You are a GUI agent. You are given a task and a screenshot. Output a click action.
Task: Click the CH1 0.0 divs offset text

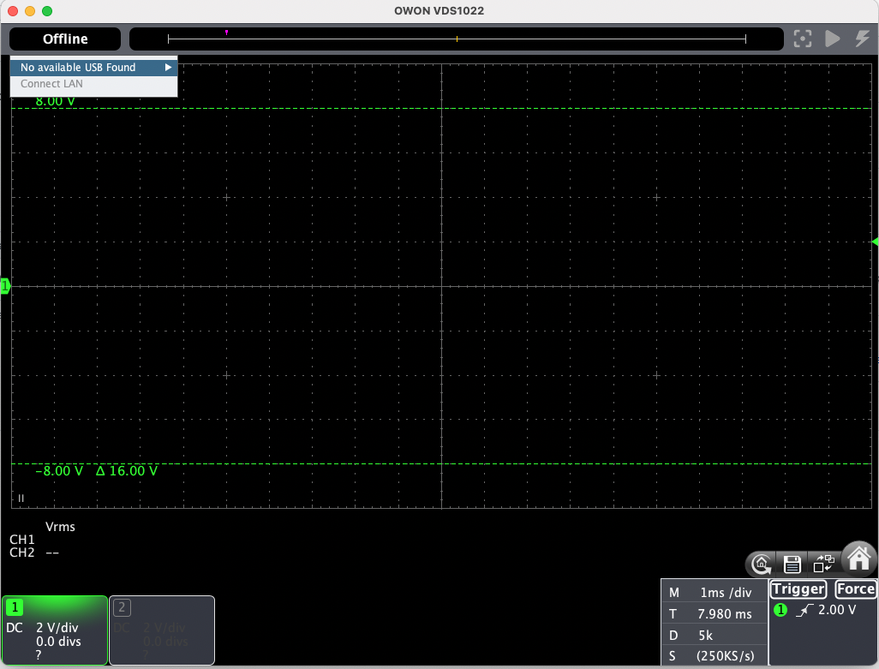click(x=58, y=642)
